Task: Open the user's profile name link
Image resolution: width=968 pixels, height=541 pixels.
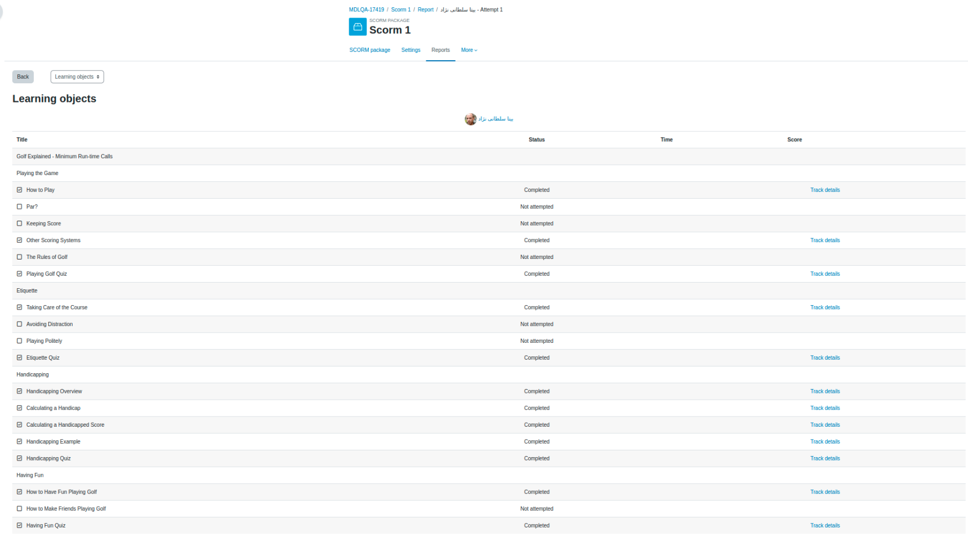Action: [496, 119]
